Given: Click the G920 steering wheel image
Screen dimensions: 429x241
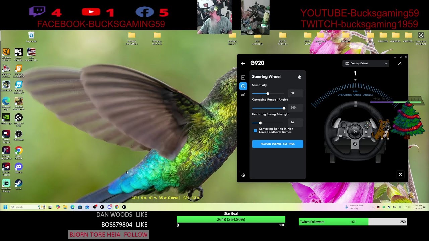Looking at the screenshot, I should 355,132.
